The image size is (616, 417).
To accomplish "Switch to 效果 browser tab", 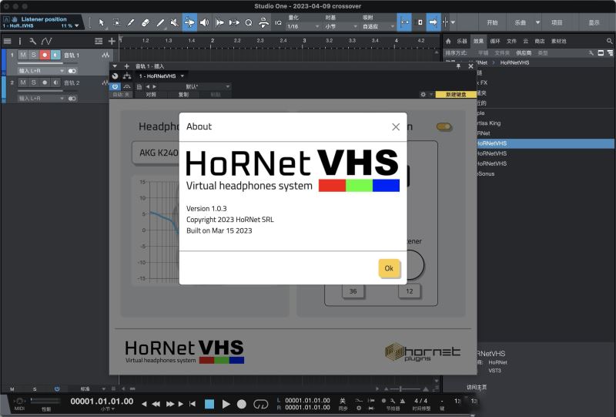I will point(478,41).
